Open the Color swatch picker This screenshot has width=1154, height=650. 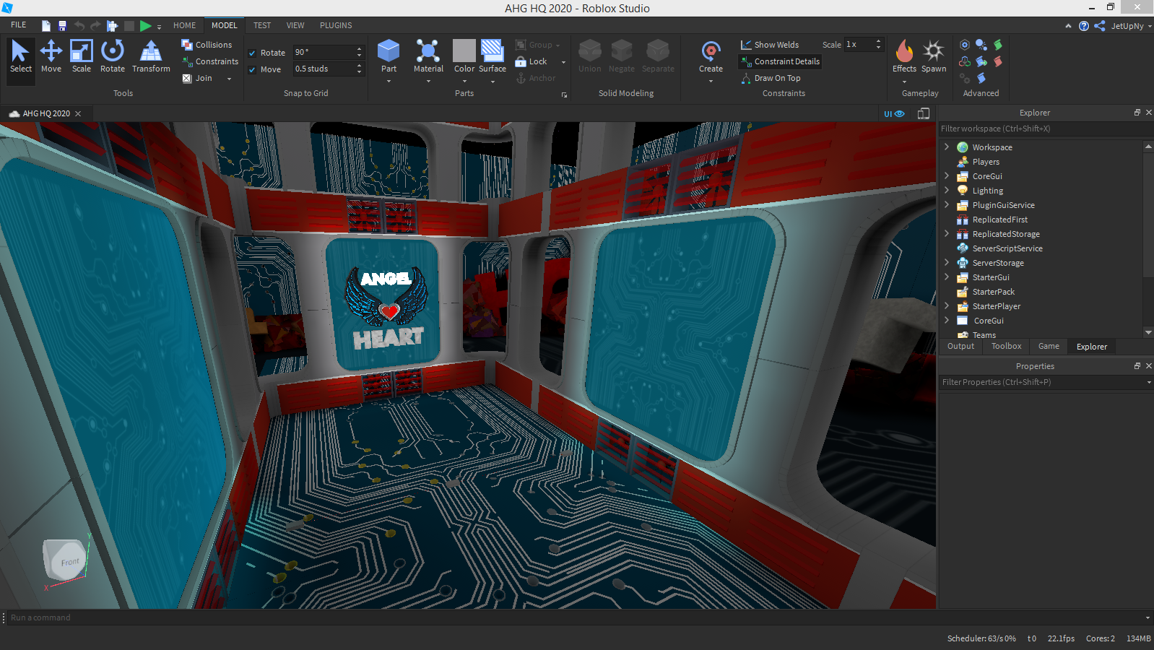(x=464, y=52)
